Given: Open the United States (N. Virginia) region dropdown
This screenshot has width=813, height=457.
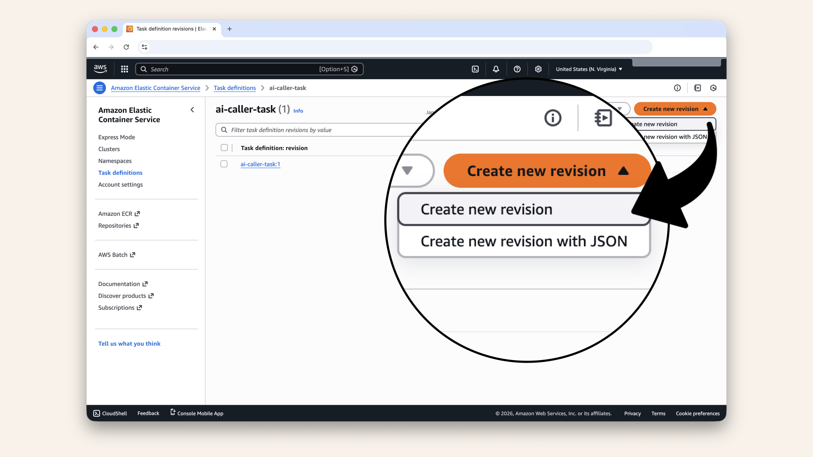Looking at the screenshot, I should click(588, 69).
